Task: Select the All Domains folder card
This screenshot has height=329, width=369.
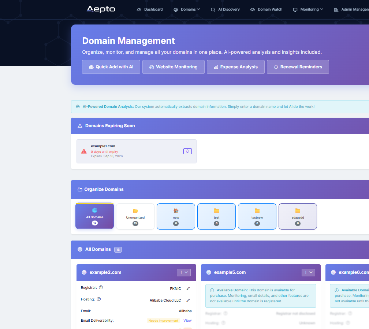Action: (x=94, y=216)
